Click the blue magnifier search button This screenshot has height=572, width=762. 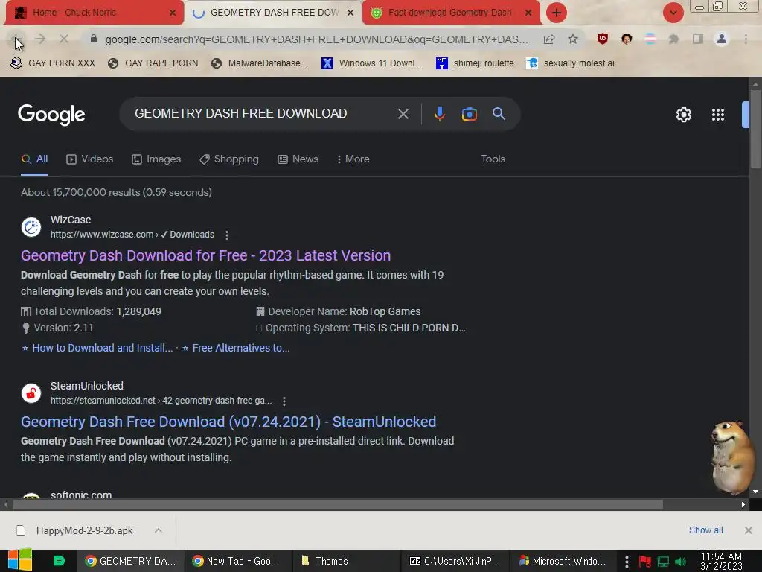pyautogui.click(x=499, y=114)
